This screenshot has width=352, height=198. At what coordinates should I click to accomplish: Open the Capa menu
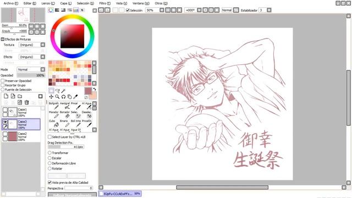tap(66, 3)
